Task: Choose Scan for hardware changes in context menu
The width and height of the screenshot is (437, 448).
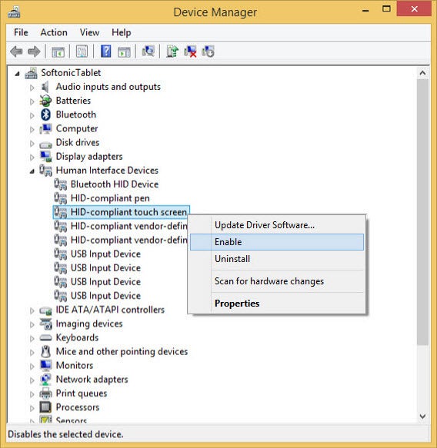Action: coord(277,281)
